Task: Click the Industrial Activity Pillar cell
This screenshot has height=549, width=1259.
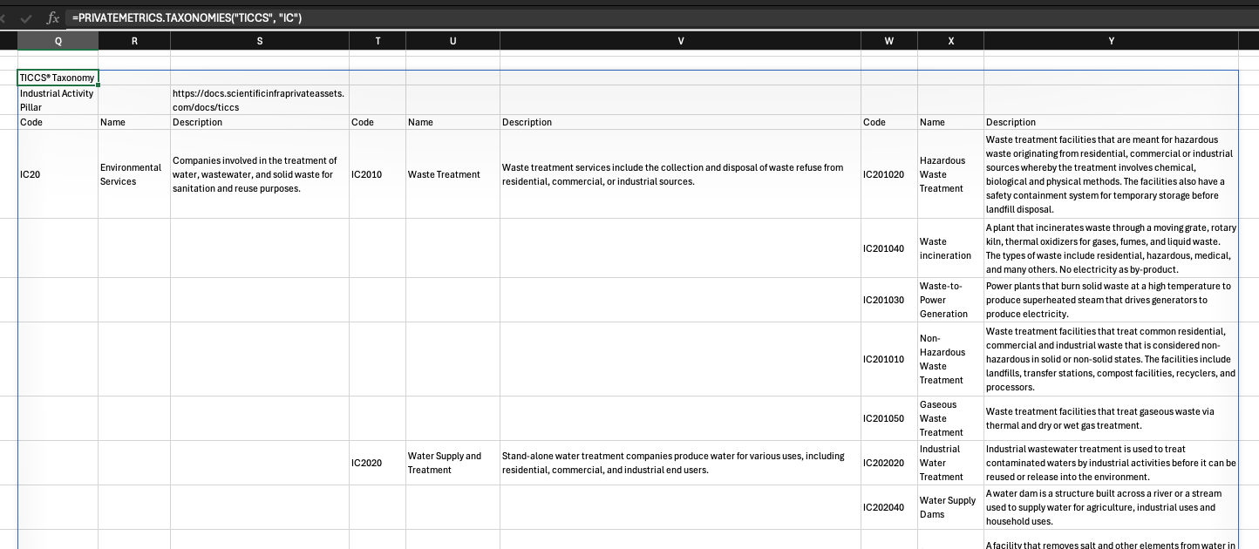Action: coord(58,100)
